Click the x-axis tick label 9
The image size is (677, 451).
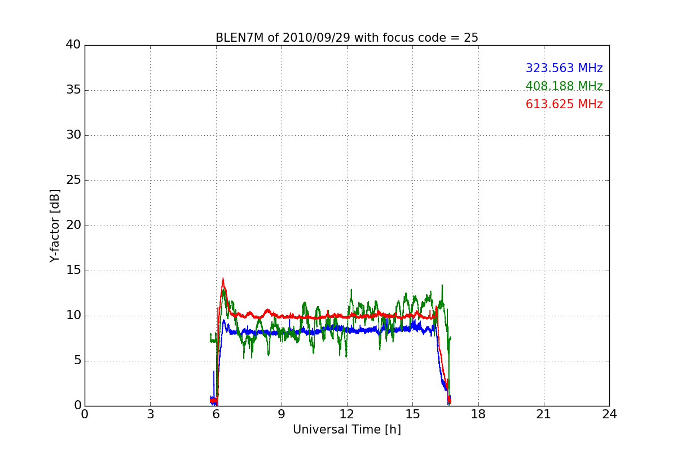(x=281, y=414)
